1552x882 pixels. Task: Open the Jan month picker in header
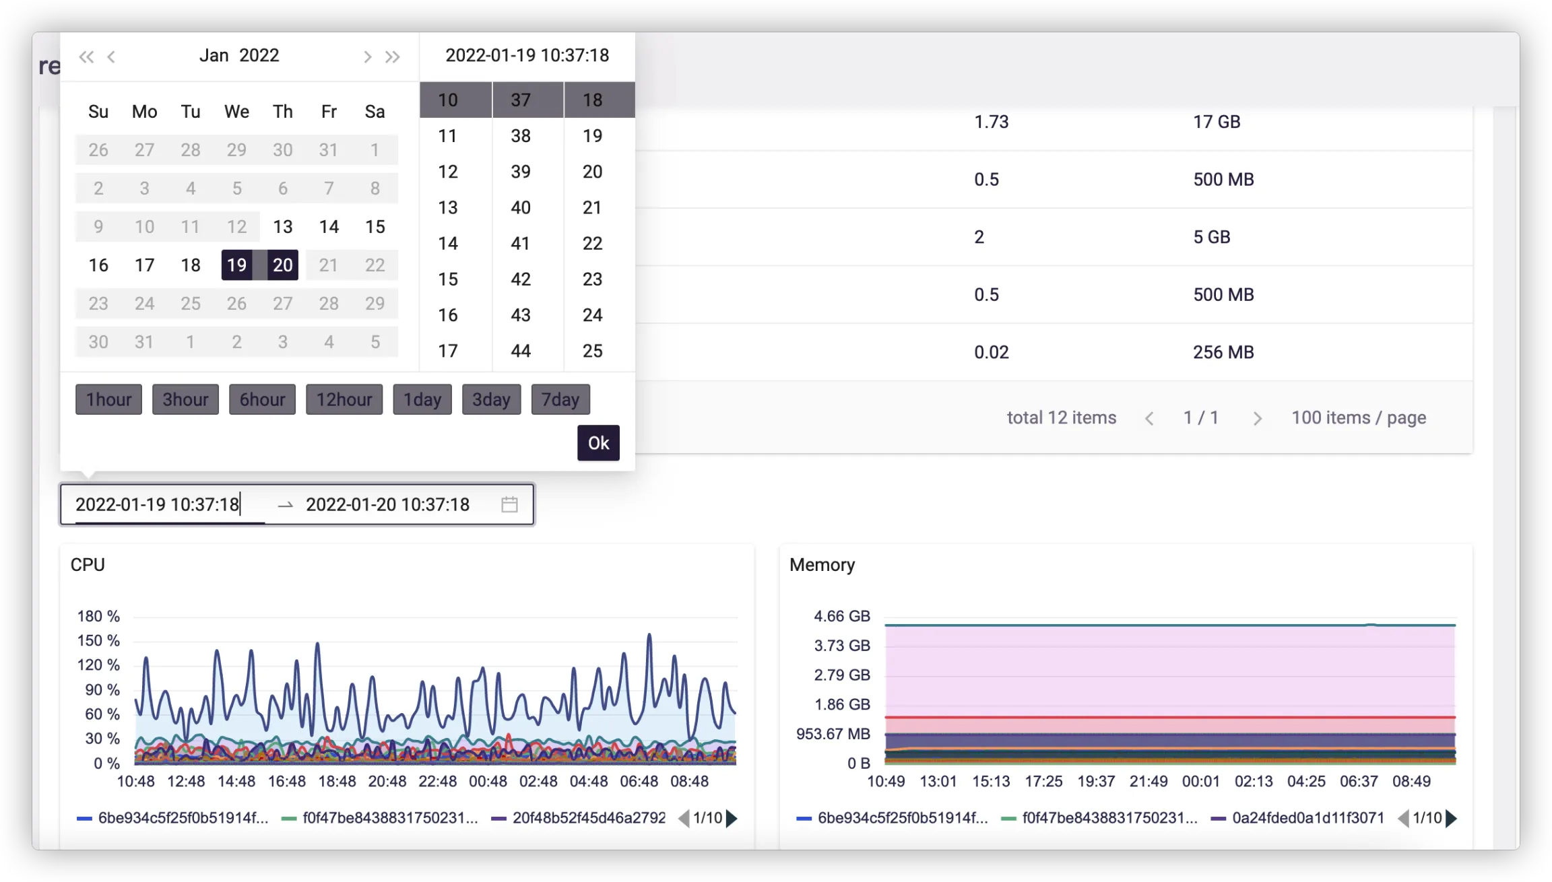[x=214, y=55]
